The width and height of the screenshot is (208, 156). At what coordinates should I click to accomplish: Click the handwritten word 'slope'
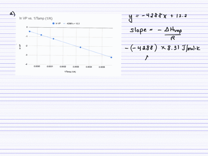click(138, 30)
